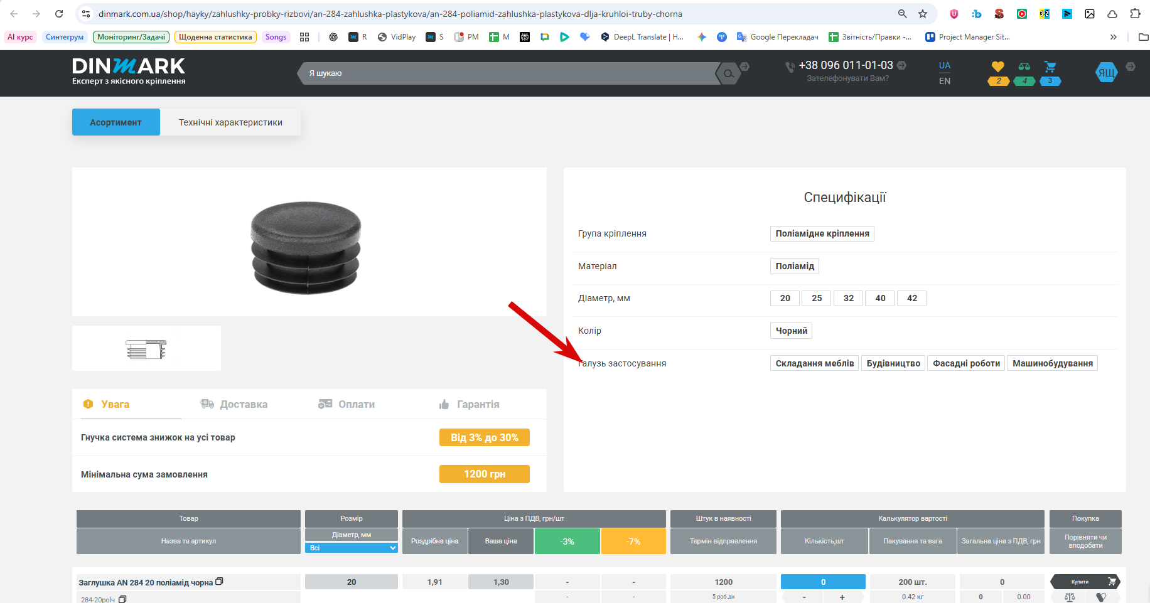Click the search magnifier hexagon button
Screen dimensions: 1150x603
click(728, 73)
